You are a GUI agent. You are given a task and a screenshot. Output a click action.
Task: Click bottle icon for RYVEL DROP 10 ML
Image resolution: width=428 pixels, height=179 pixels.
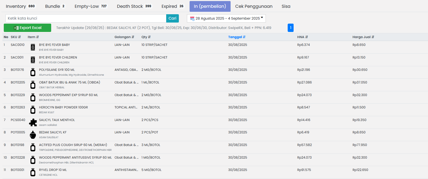pos(33,172)
